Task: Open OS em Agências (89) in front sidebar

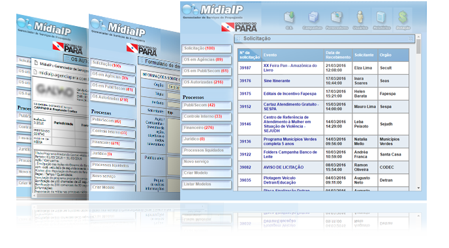Action: (x=206, y=60)
